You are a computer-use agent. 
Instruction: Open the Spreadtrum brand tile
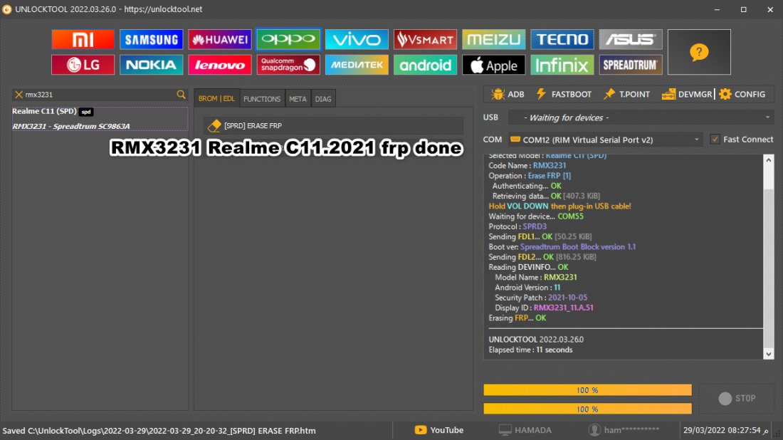(x=630, y=65)
